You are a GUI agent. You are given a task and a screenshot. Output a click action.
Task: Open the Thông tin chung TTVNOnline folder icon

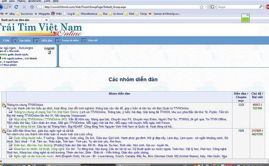(x=4, y=105)
